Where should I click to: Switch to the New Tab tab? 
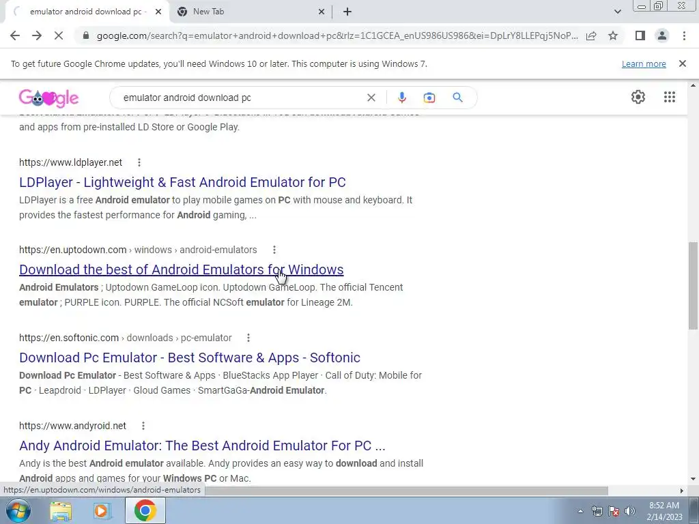click(x=250, y=12)
